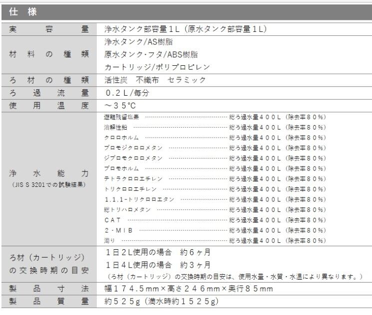The image size is (372, 315).
Task: Click the 総トリハロメタン item
Action: 127,210
